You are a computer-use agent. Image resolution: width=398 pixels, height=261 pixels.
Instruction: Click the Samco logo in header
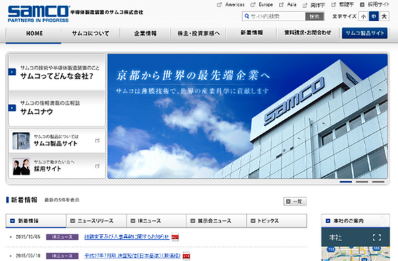(38, 14)
